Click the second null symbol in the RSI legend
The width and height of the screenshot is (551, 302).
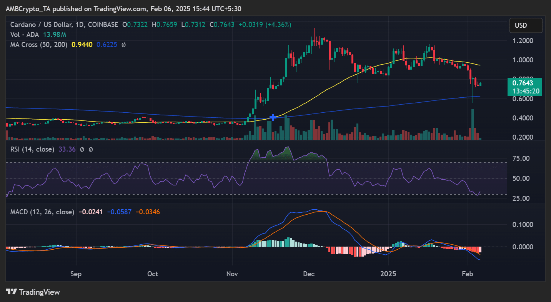pos(90,149)
